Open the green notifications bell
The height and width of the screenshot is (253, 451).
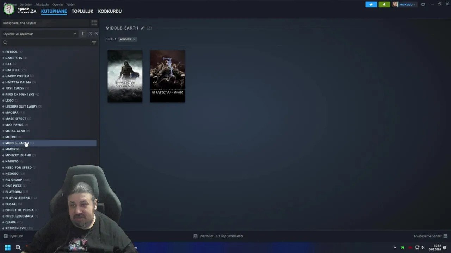click(384, 5)
